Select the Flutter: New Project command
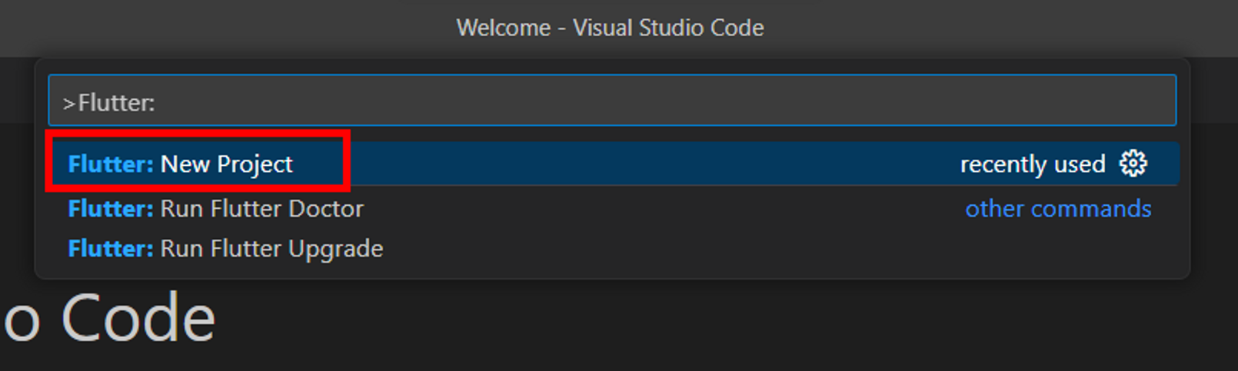 (612, 164)
